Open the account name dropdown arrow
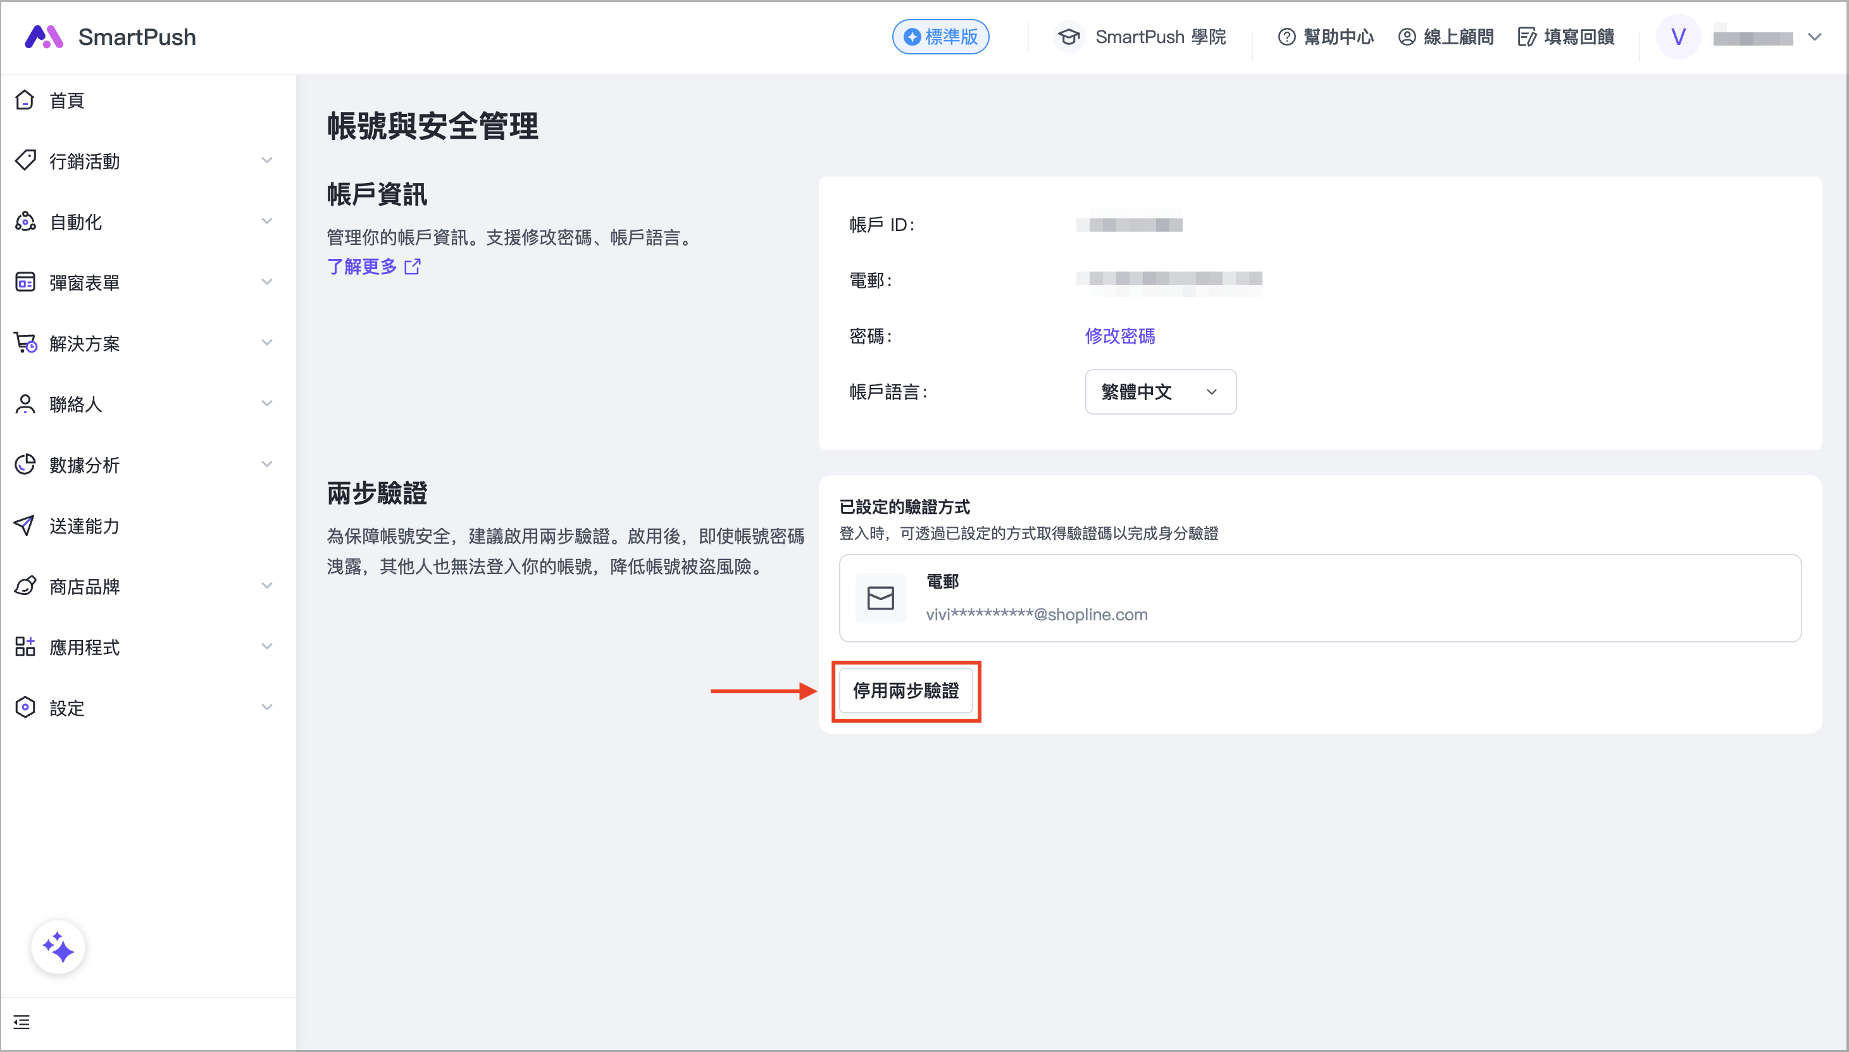Screen dimensions: 1849x1052 [1814, 37]
